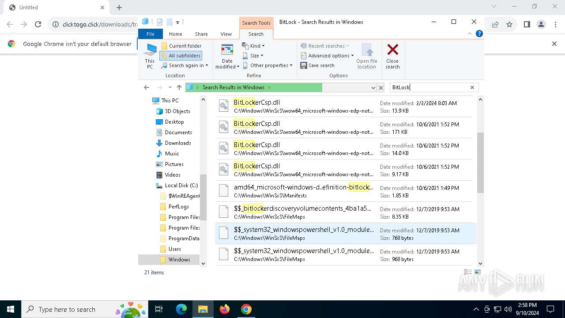Open Downloads in navigation pane
The height and width of the screenshot is (318, 565).
(x=178, y=143)
